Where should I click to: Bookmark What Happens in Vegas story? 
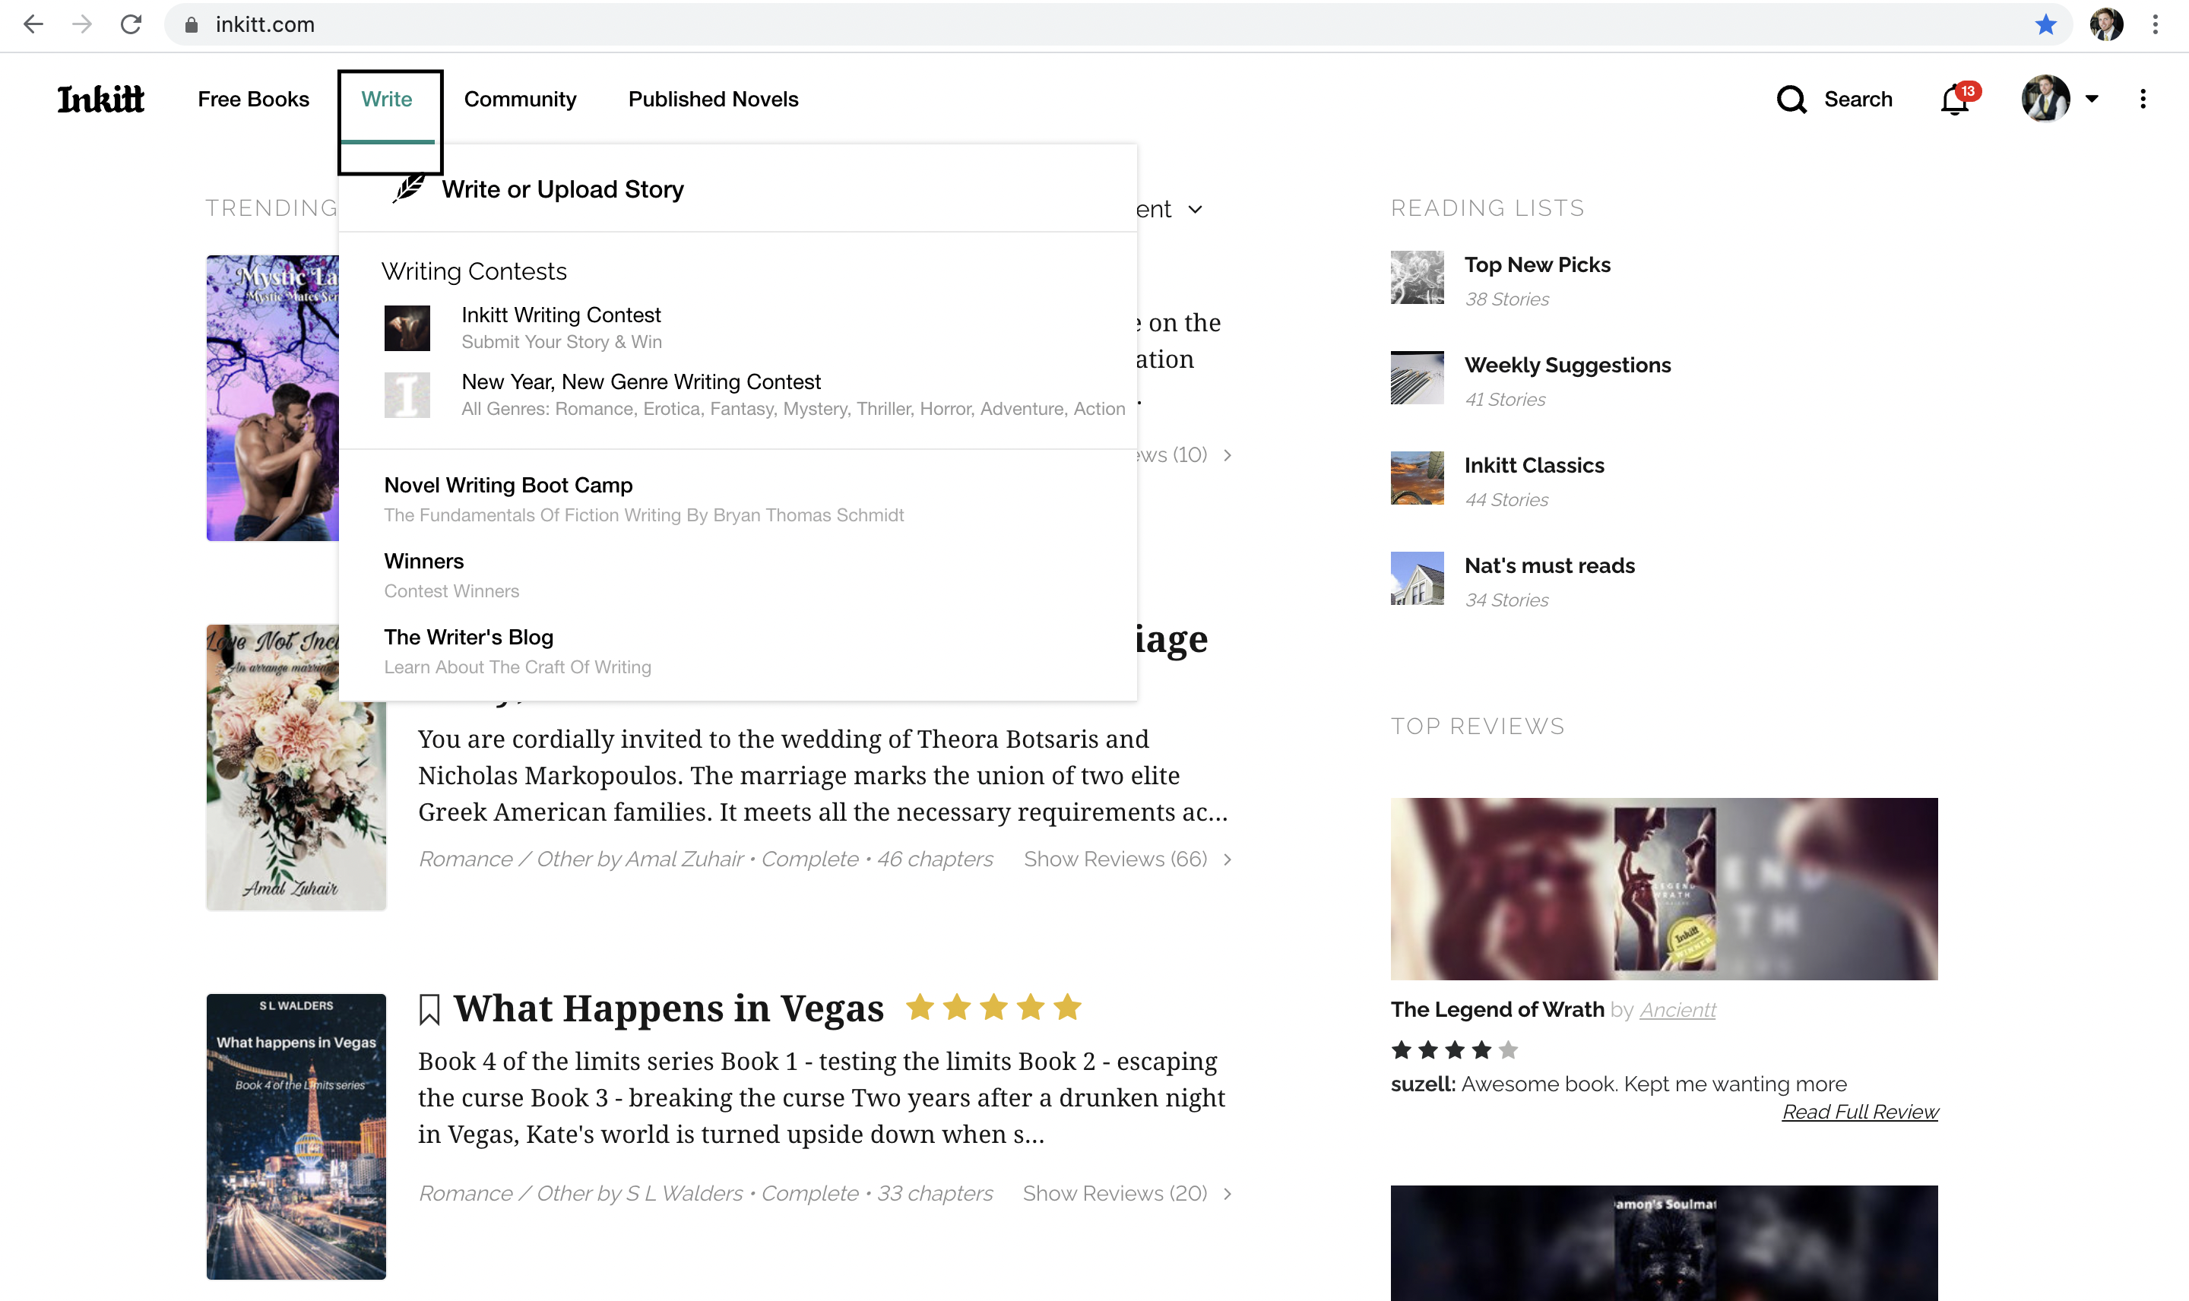point(429,1009)
